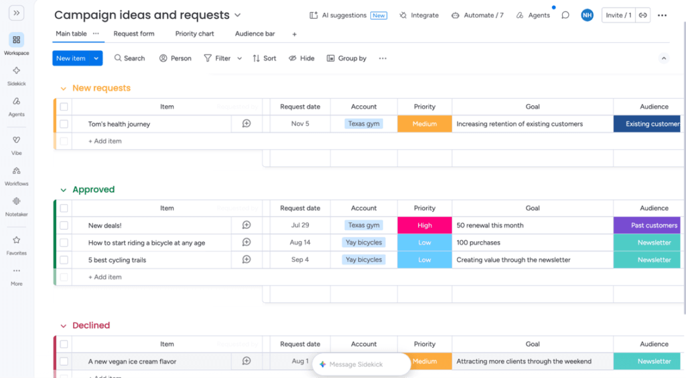Copy board link via link icon
The image size is (686, 378).
click(x=642, y=15)
